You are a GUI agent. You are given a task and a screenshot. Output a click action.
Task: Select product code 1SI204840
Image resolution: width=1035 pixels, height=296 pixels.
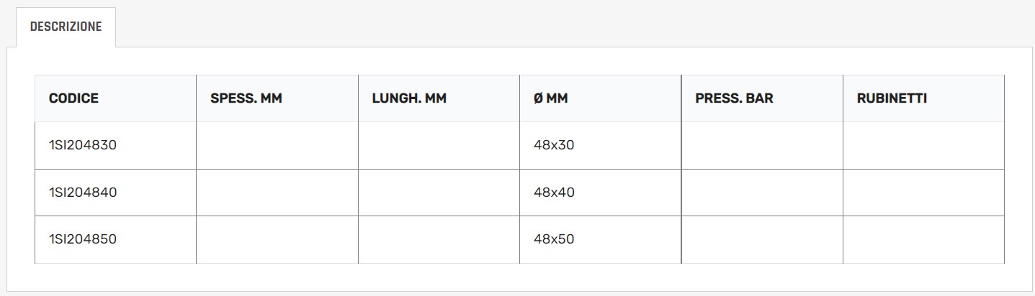click(82, 193)
